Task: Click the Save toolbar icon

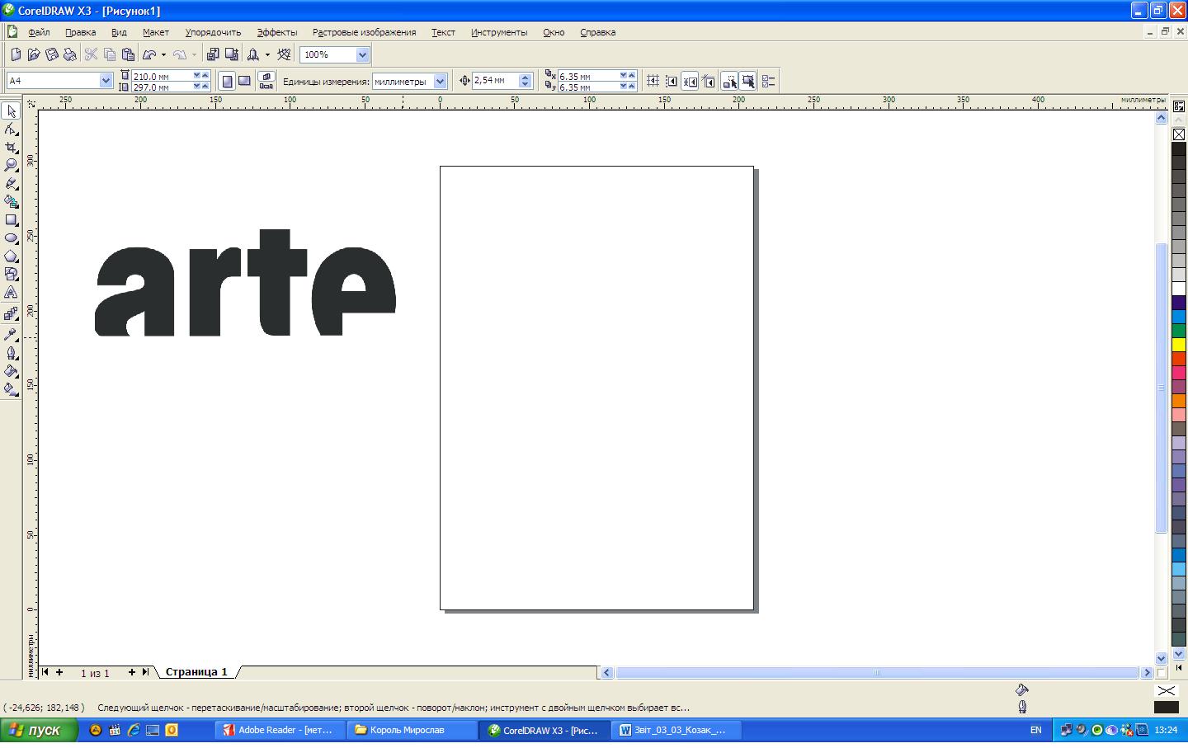Action: [x=52, y=54]
